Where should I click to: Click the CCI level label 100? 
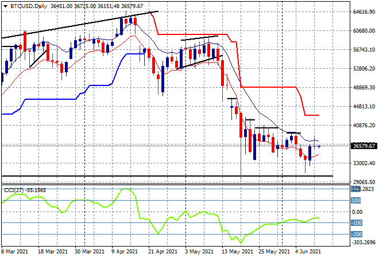coord(356,200)
